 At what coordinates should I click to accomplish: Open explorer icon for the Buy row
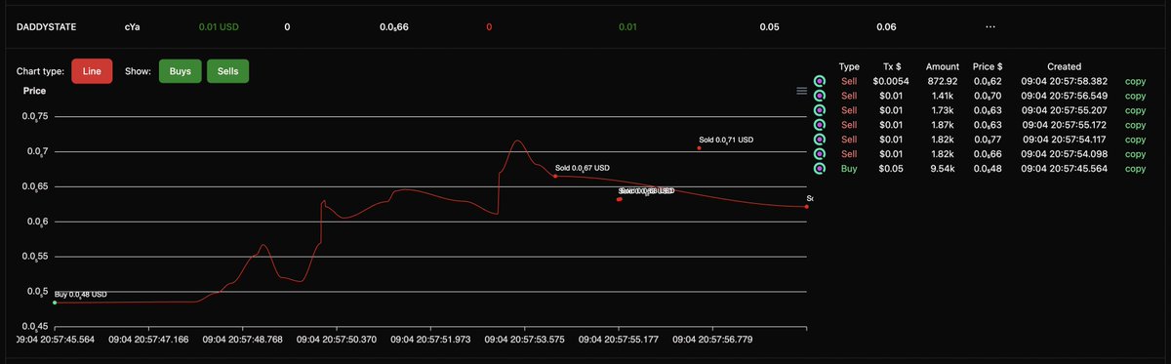click(x=820, y=169)
